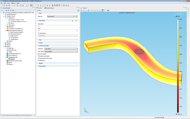Open the View menu
Viewport: 190px width, 119px height.
(x=8, y=3)
